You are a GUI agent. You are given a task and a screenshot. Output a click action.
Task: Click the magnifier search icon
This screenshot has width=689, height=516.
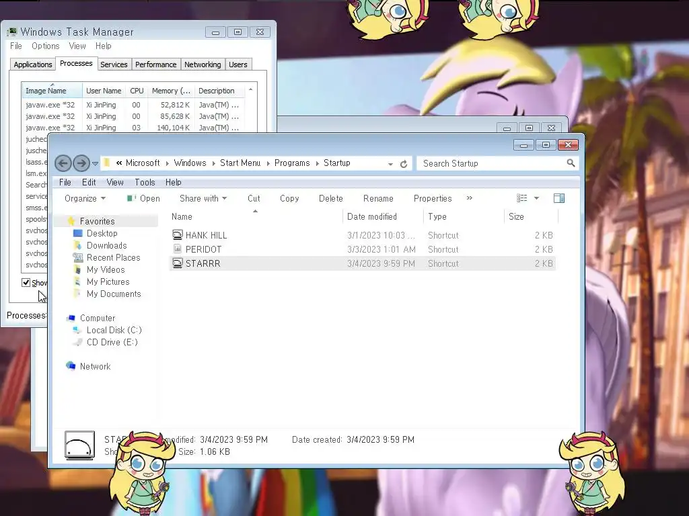tap(571, 163)
